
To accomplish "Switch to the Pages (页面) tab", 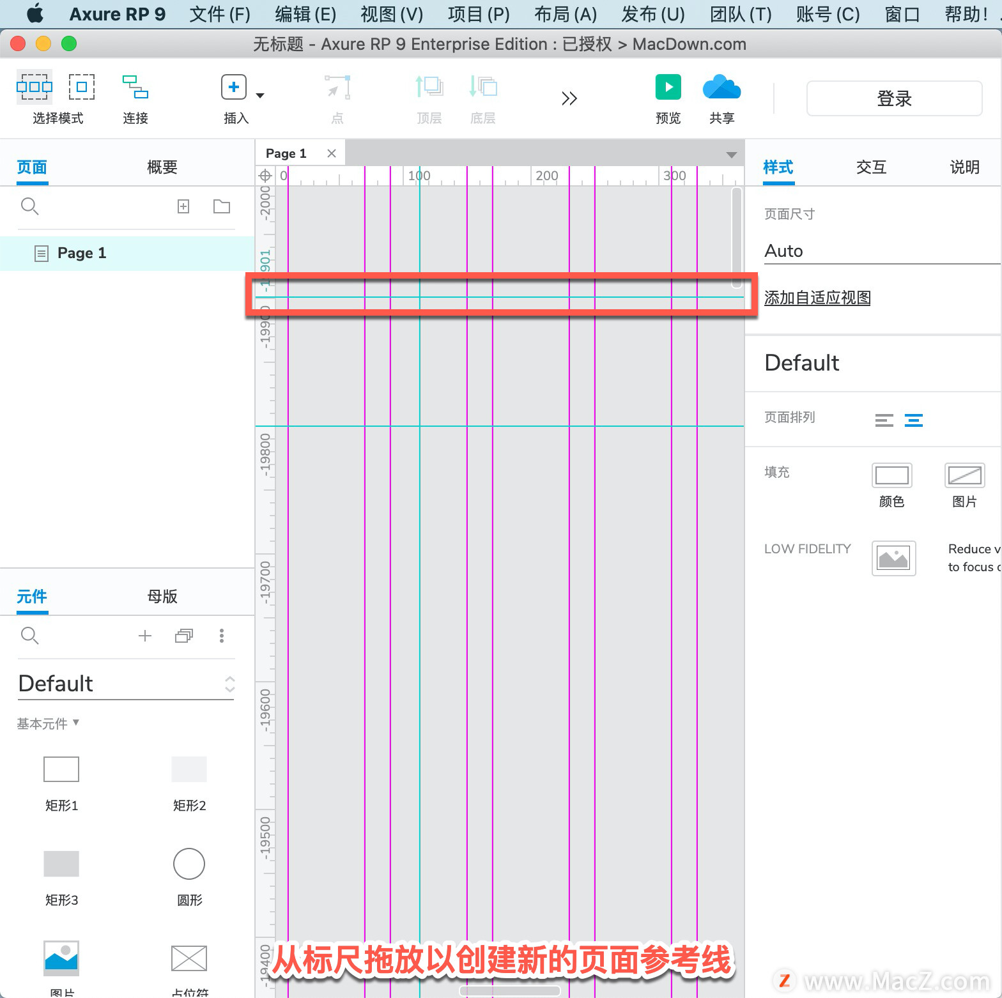I will tap(32, 167).
